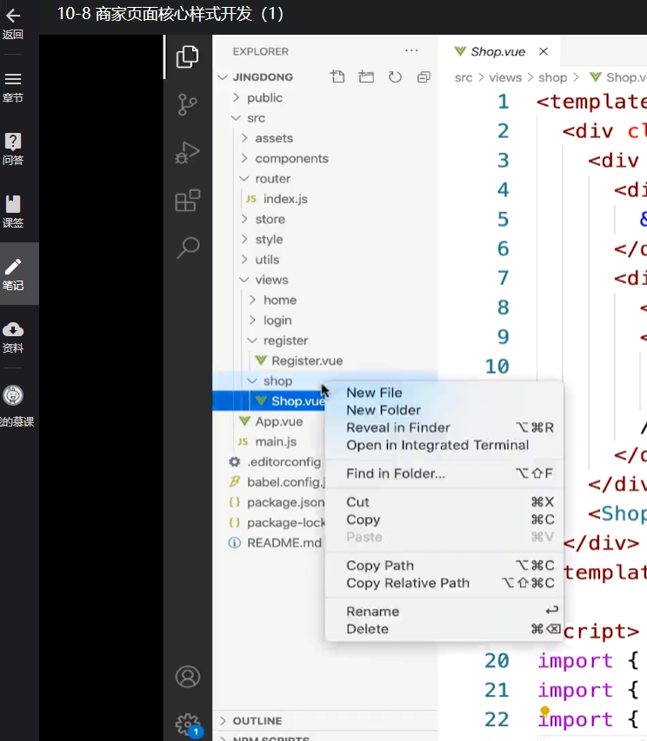Collapse the src folder
This screenshot has height=741, width=647.
coord(256,118)
